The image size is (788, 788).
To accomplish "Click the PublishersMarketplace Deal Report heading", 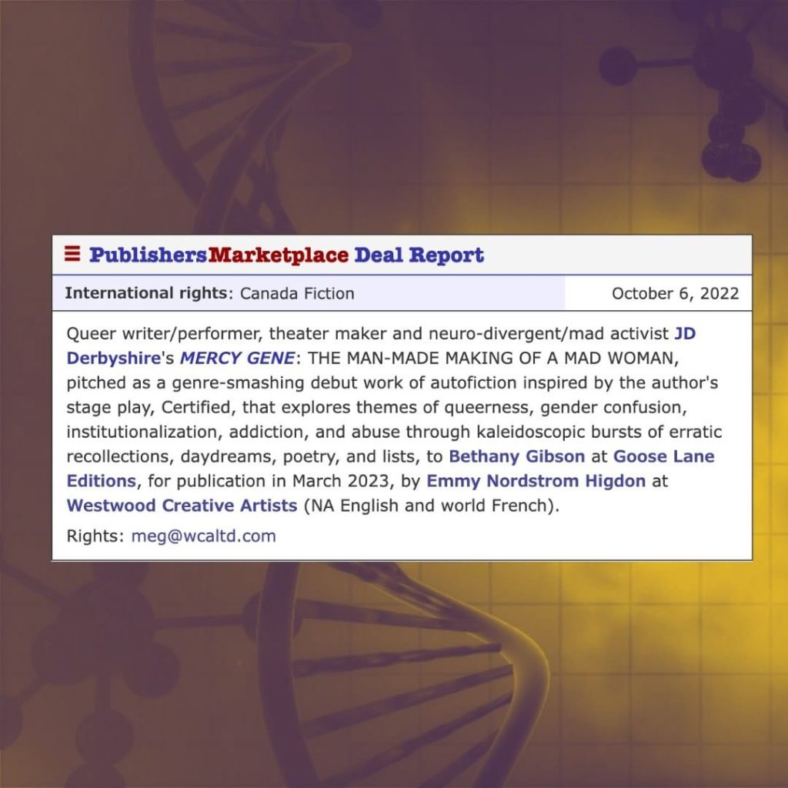I will 286,255.
